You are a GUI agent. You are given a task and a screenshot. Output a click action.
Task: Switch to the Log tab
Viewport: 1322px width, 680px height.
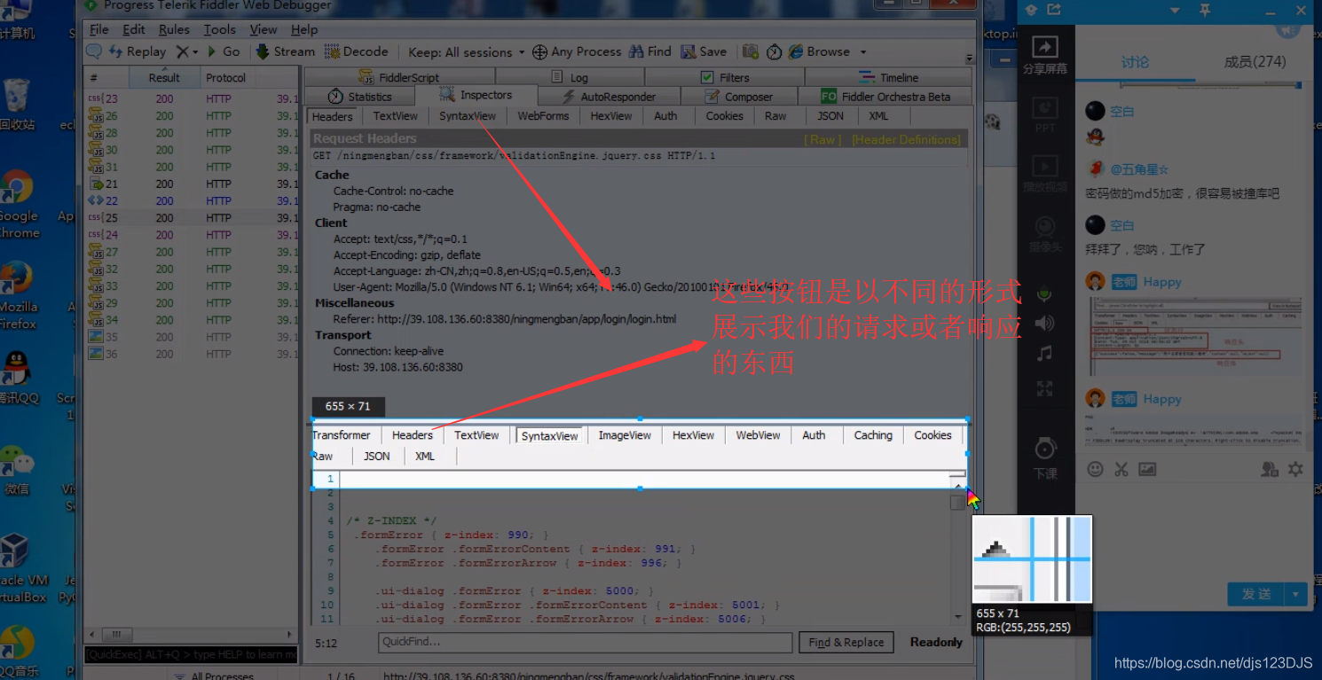[x=569, y=77]
